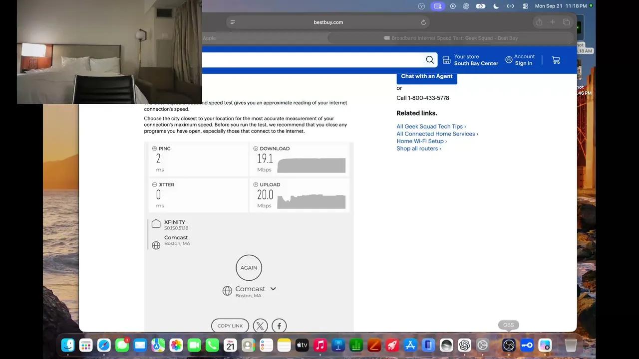Click the Chat with an Agent button

click(x=427, y=76)
